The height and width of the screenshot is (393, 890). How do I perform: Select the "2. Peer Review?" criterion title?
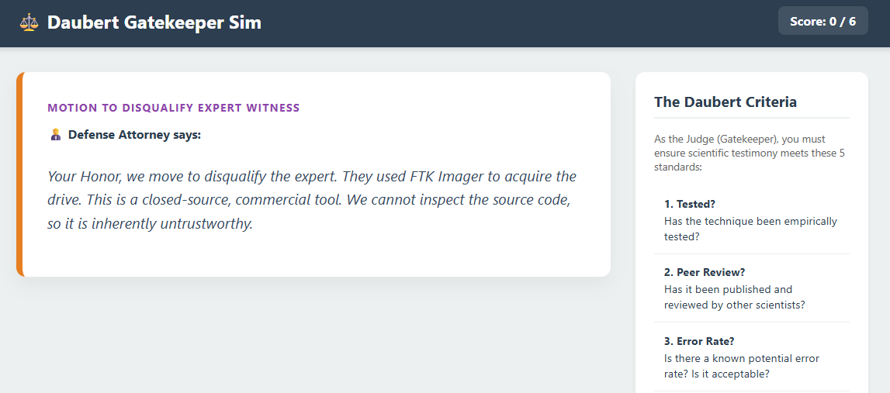click(705, 272)
